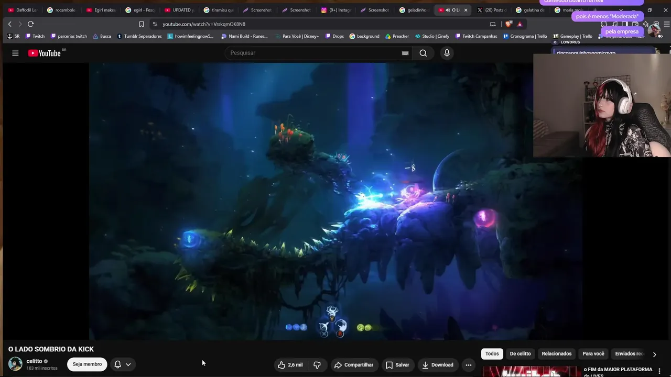671x377 pixels.
Task: Click the video player to pause
Action: pyautogui.click(x=335, y=202)
